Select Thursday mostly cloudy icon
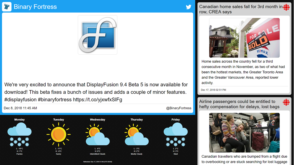Image resolution: width=294 pixels, height=165 pixels. [x=137, y=135]
